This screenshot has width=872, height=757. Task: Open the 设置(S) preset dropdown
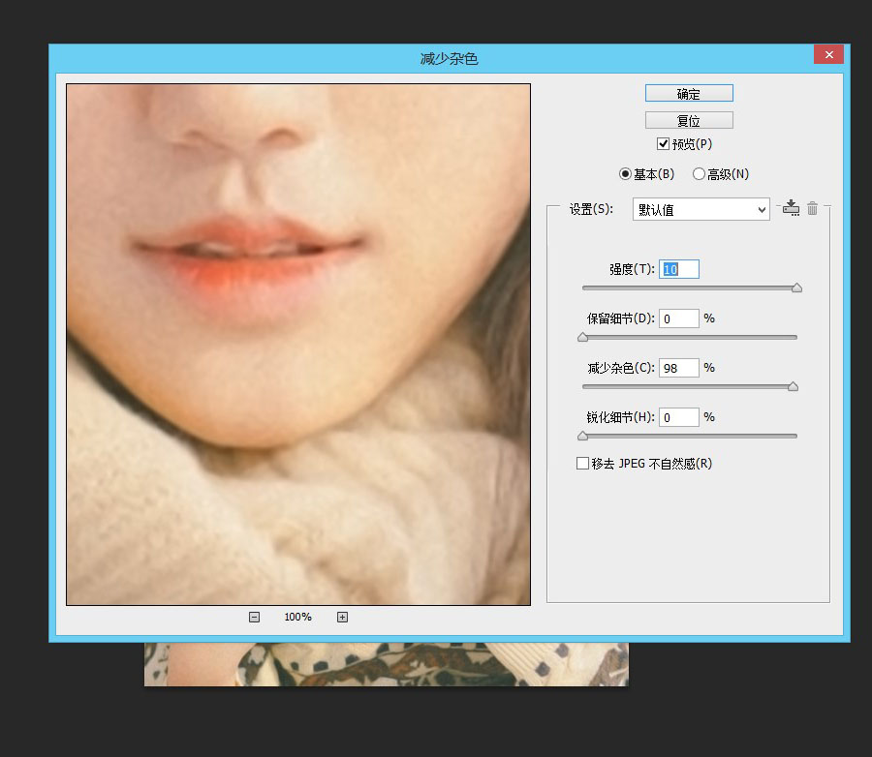pyautogui.click(x=701, y=209)
